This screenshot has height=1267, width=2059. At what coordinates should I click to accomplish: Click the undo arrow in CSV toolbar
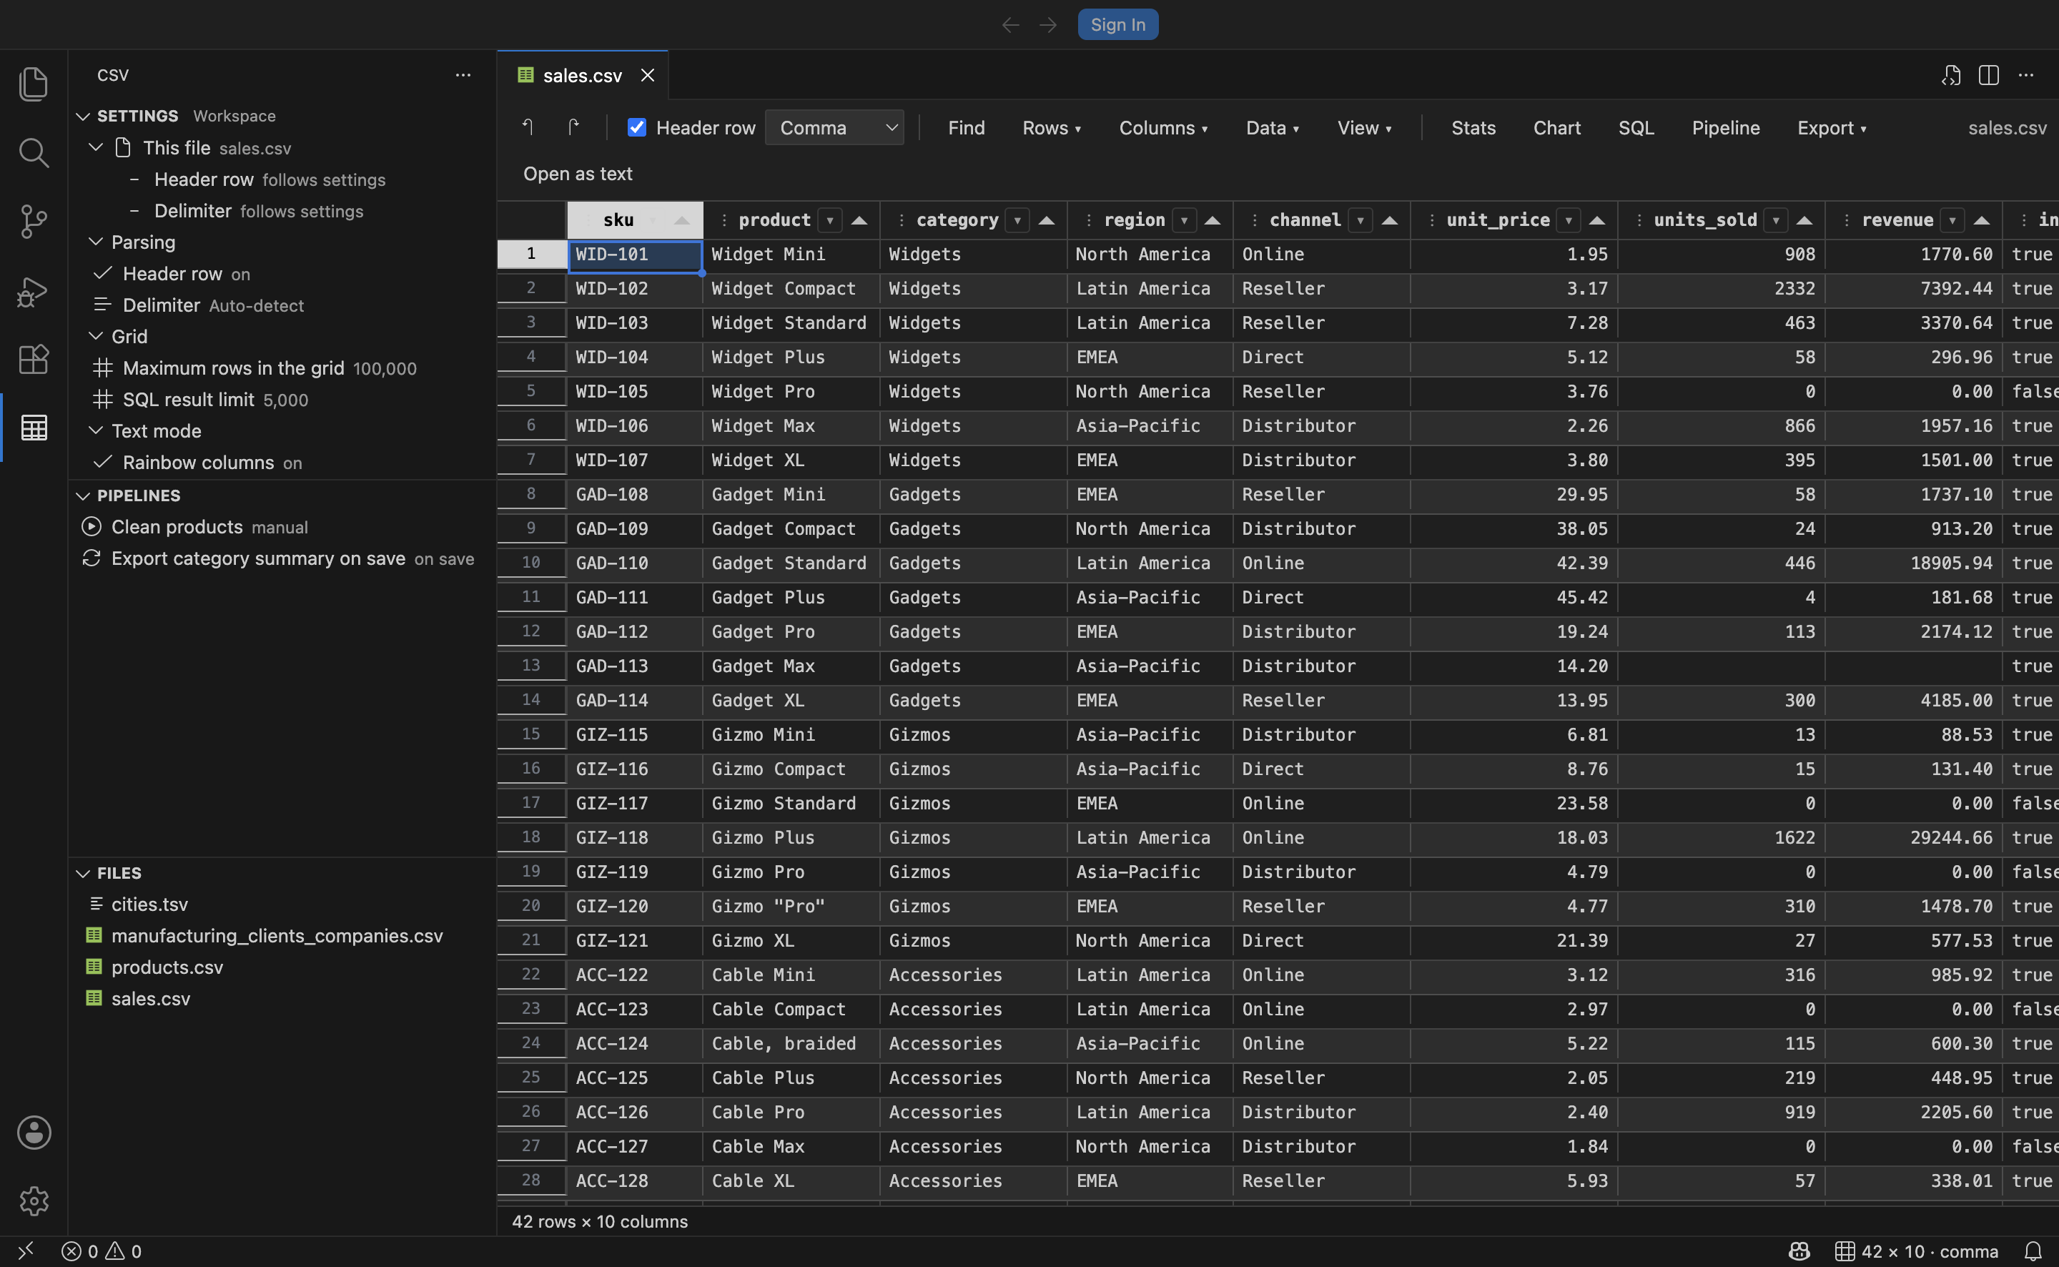[x=528, y=127]
